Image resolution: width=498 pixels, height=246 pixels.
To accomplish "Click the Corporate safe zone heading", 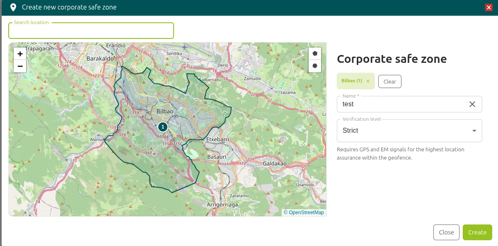I will 392,59.
